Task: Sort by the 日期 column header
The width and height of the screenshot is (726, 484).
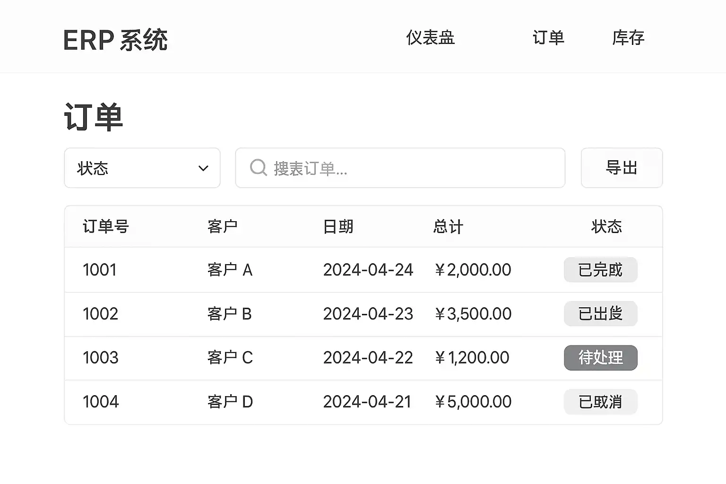Action: 338,226
